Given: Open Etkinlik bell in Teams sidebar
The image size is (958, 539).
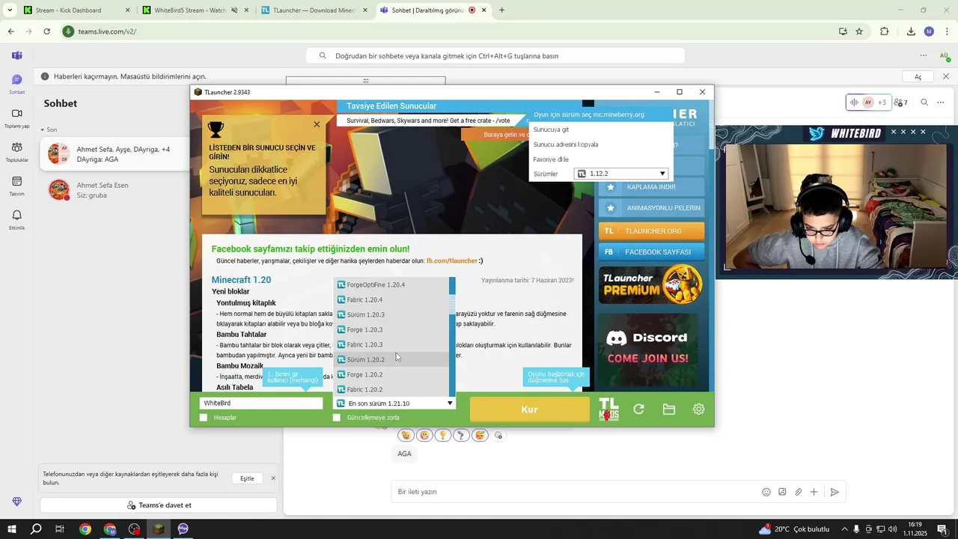Looking at the screenshot, I should point(16,219).
